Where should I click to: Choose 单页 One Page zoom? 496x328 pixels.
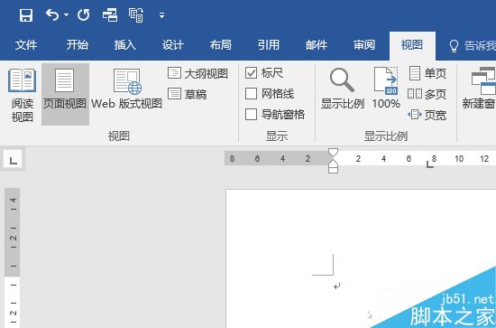(427, 73)
